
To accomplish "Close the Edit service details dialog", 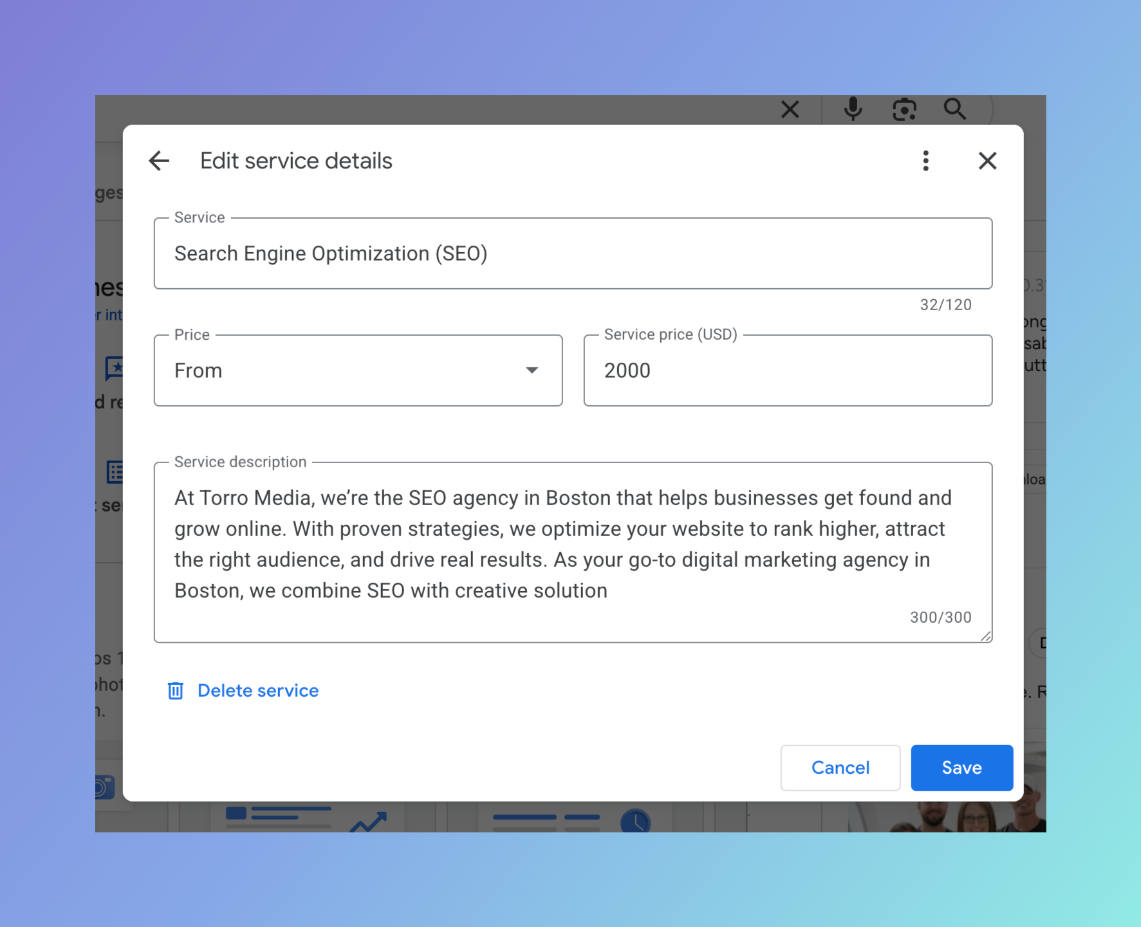I will tap(987, 161).
